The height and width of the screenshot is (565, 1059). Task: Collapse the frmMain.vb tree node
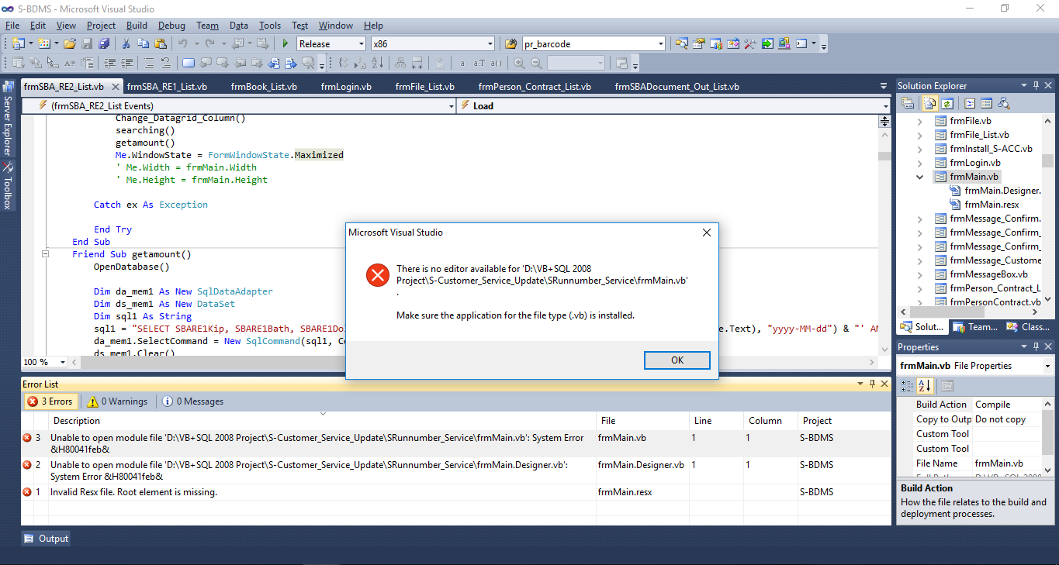920,177
